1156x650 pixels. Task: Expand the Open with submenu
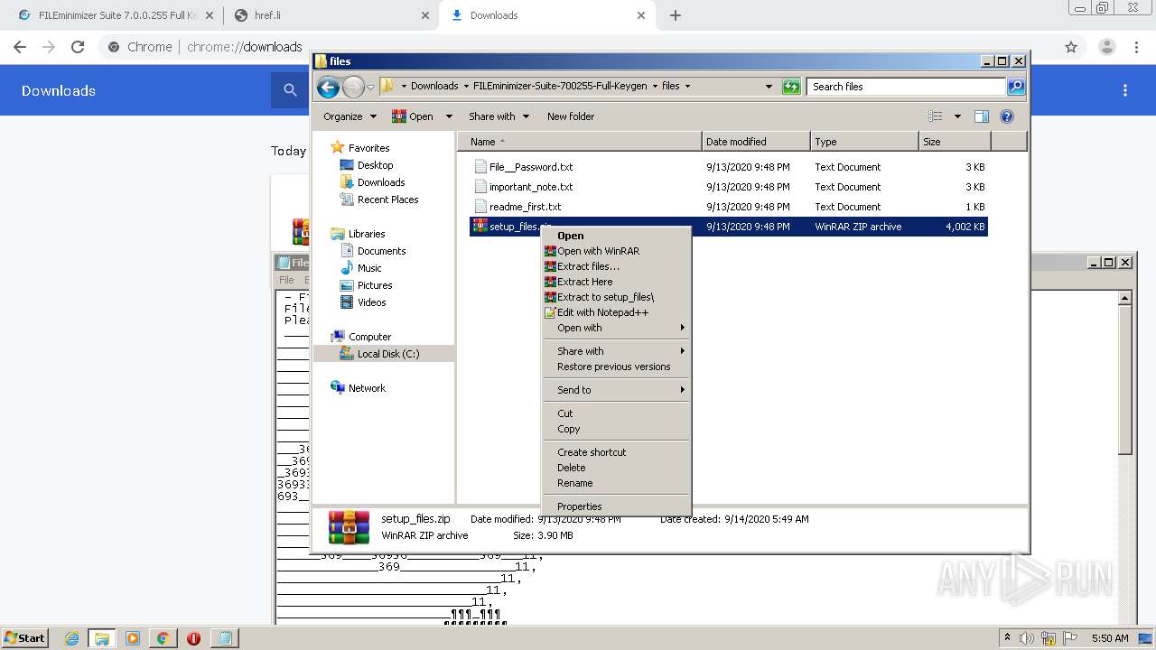tap(616, 328)
